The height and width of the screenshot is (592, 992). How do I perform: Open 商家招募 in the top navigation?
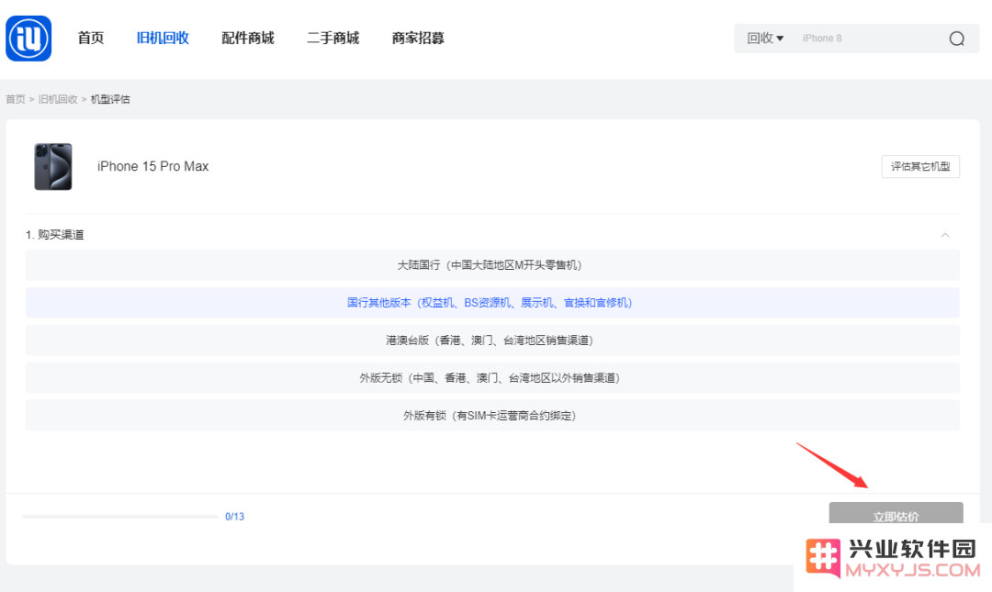pos(418,38)
